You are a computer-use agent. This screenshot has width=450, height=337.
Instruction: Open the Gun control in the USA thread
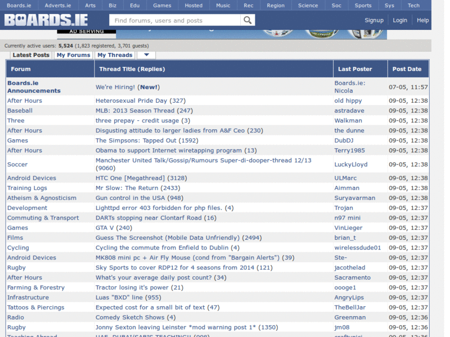(130, 198)
